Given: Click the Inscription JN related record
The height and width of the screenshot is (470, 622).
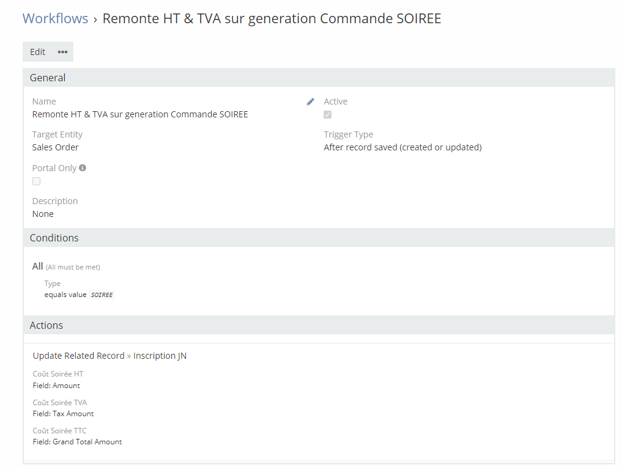Looking at the screenshot, I should click(160, 356).
